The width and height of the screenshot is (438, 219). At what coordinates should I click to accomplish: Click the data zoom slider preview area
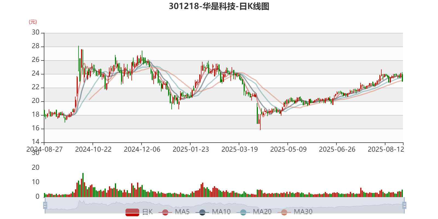tap(224, 205)
